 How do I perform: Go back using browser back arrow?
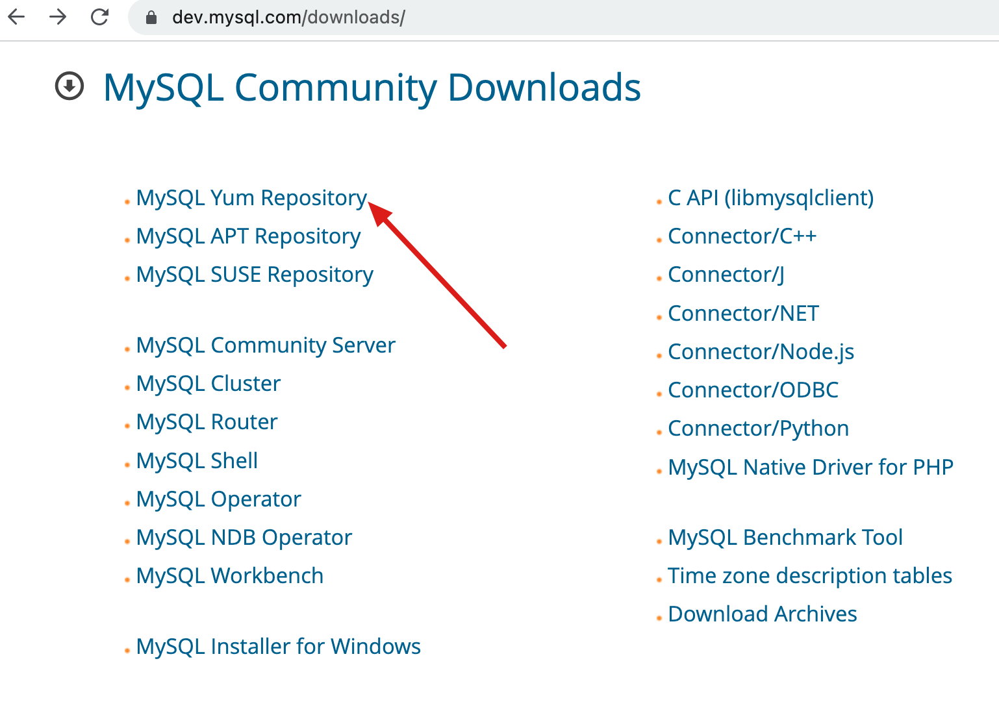16,17
